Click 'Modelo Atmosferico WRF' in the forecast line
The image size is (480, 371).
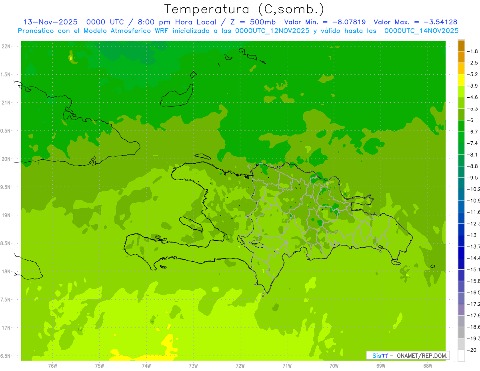[126, 31]
